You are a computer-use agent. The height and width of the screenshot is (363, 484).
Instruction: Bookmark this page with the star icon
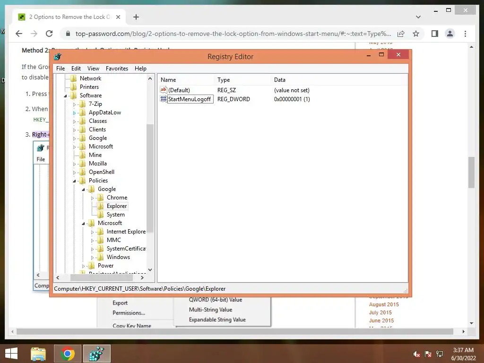coord(416,34)
